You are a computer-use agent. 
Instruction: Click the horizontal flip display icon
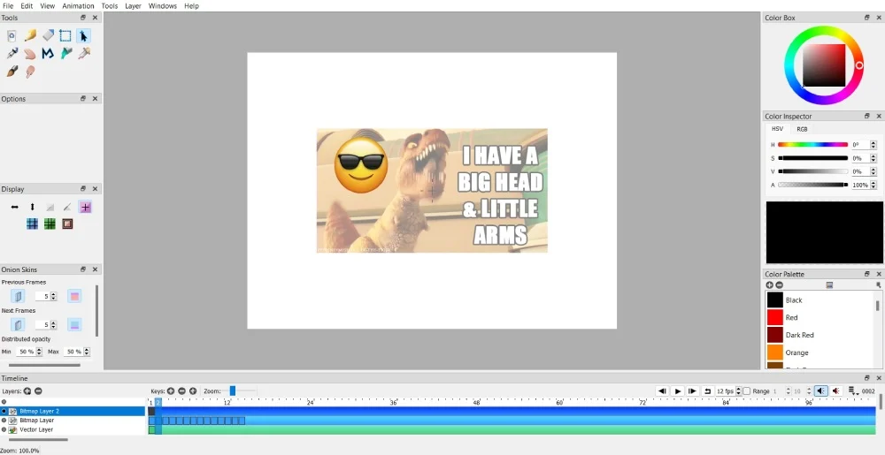coord(15,208)
